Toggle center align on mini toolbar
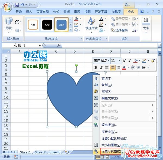Viewport: 163px width, 160px height. pos(112,68)
